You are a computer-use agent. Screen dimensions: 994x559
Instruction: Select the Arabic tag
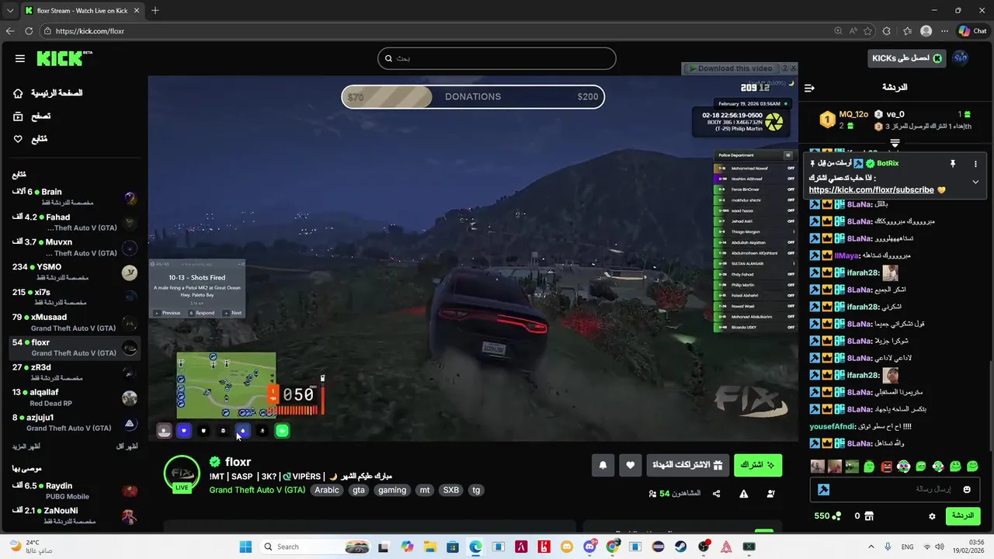tap(327, 490)
